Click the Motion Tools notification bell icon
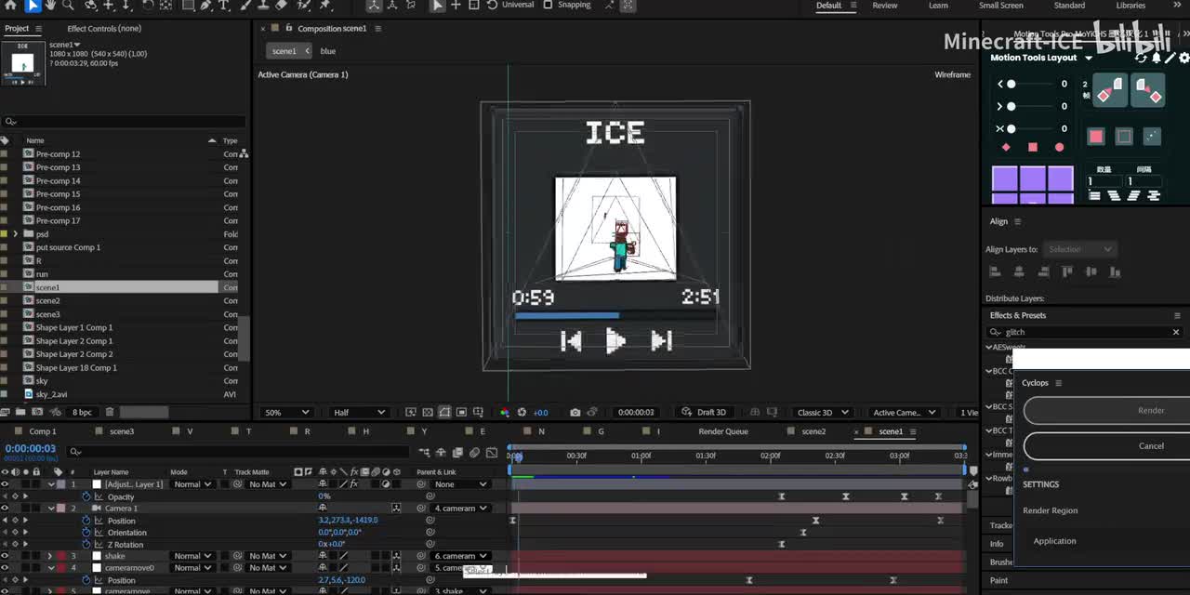Screen dimensions: 1190x595 point(1157,58)
